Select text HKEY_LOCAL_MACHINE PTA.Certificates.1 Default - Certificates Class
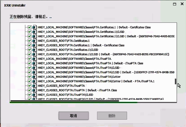The image size is (186, 127). click(x=94, y=27)
